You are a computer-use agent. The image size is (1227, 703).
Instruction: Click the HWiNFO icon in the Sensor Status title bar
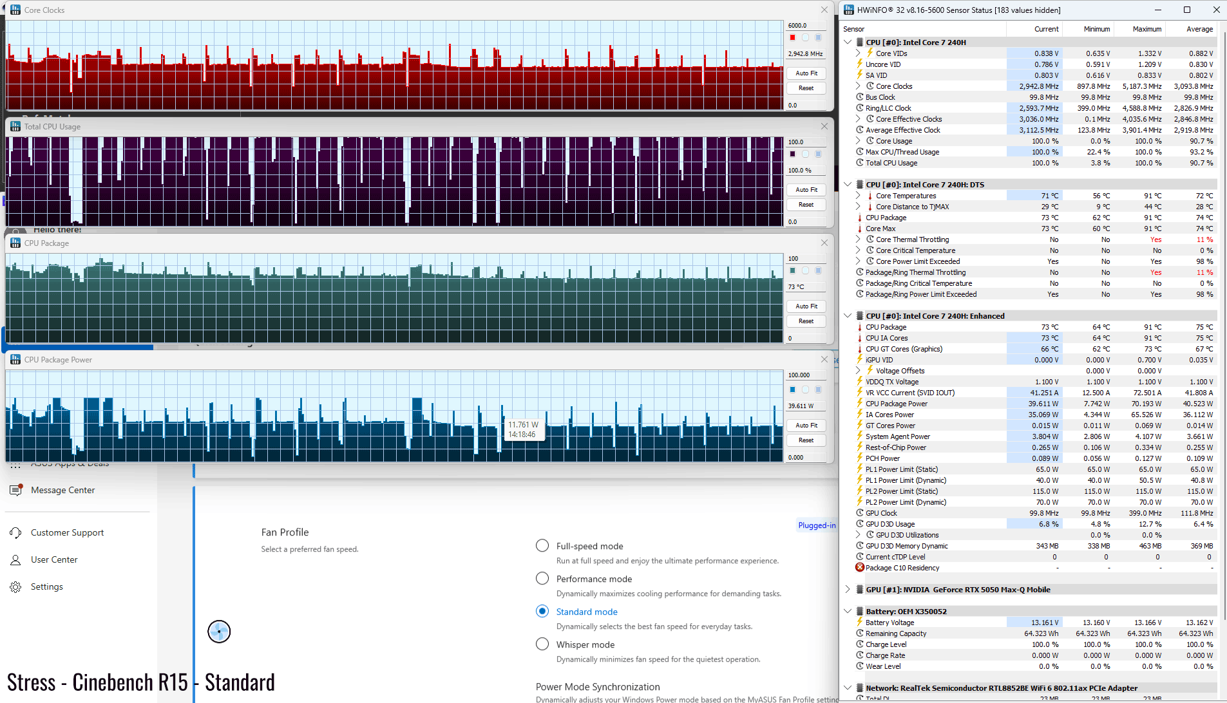(x=849, y=10)
